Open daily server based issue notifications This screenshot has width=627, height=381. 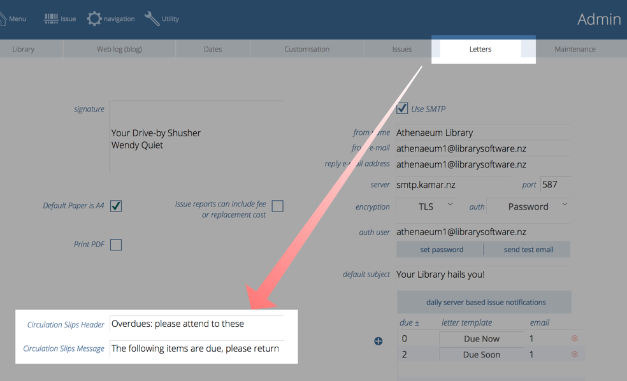tap(485, 302)
